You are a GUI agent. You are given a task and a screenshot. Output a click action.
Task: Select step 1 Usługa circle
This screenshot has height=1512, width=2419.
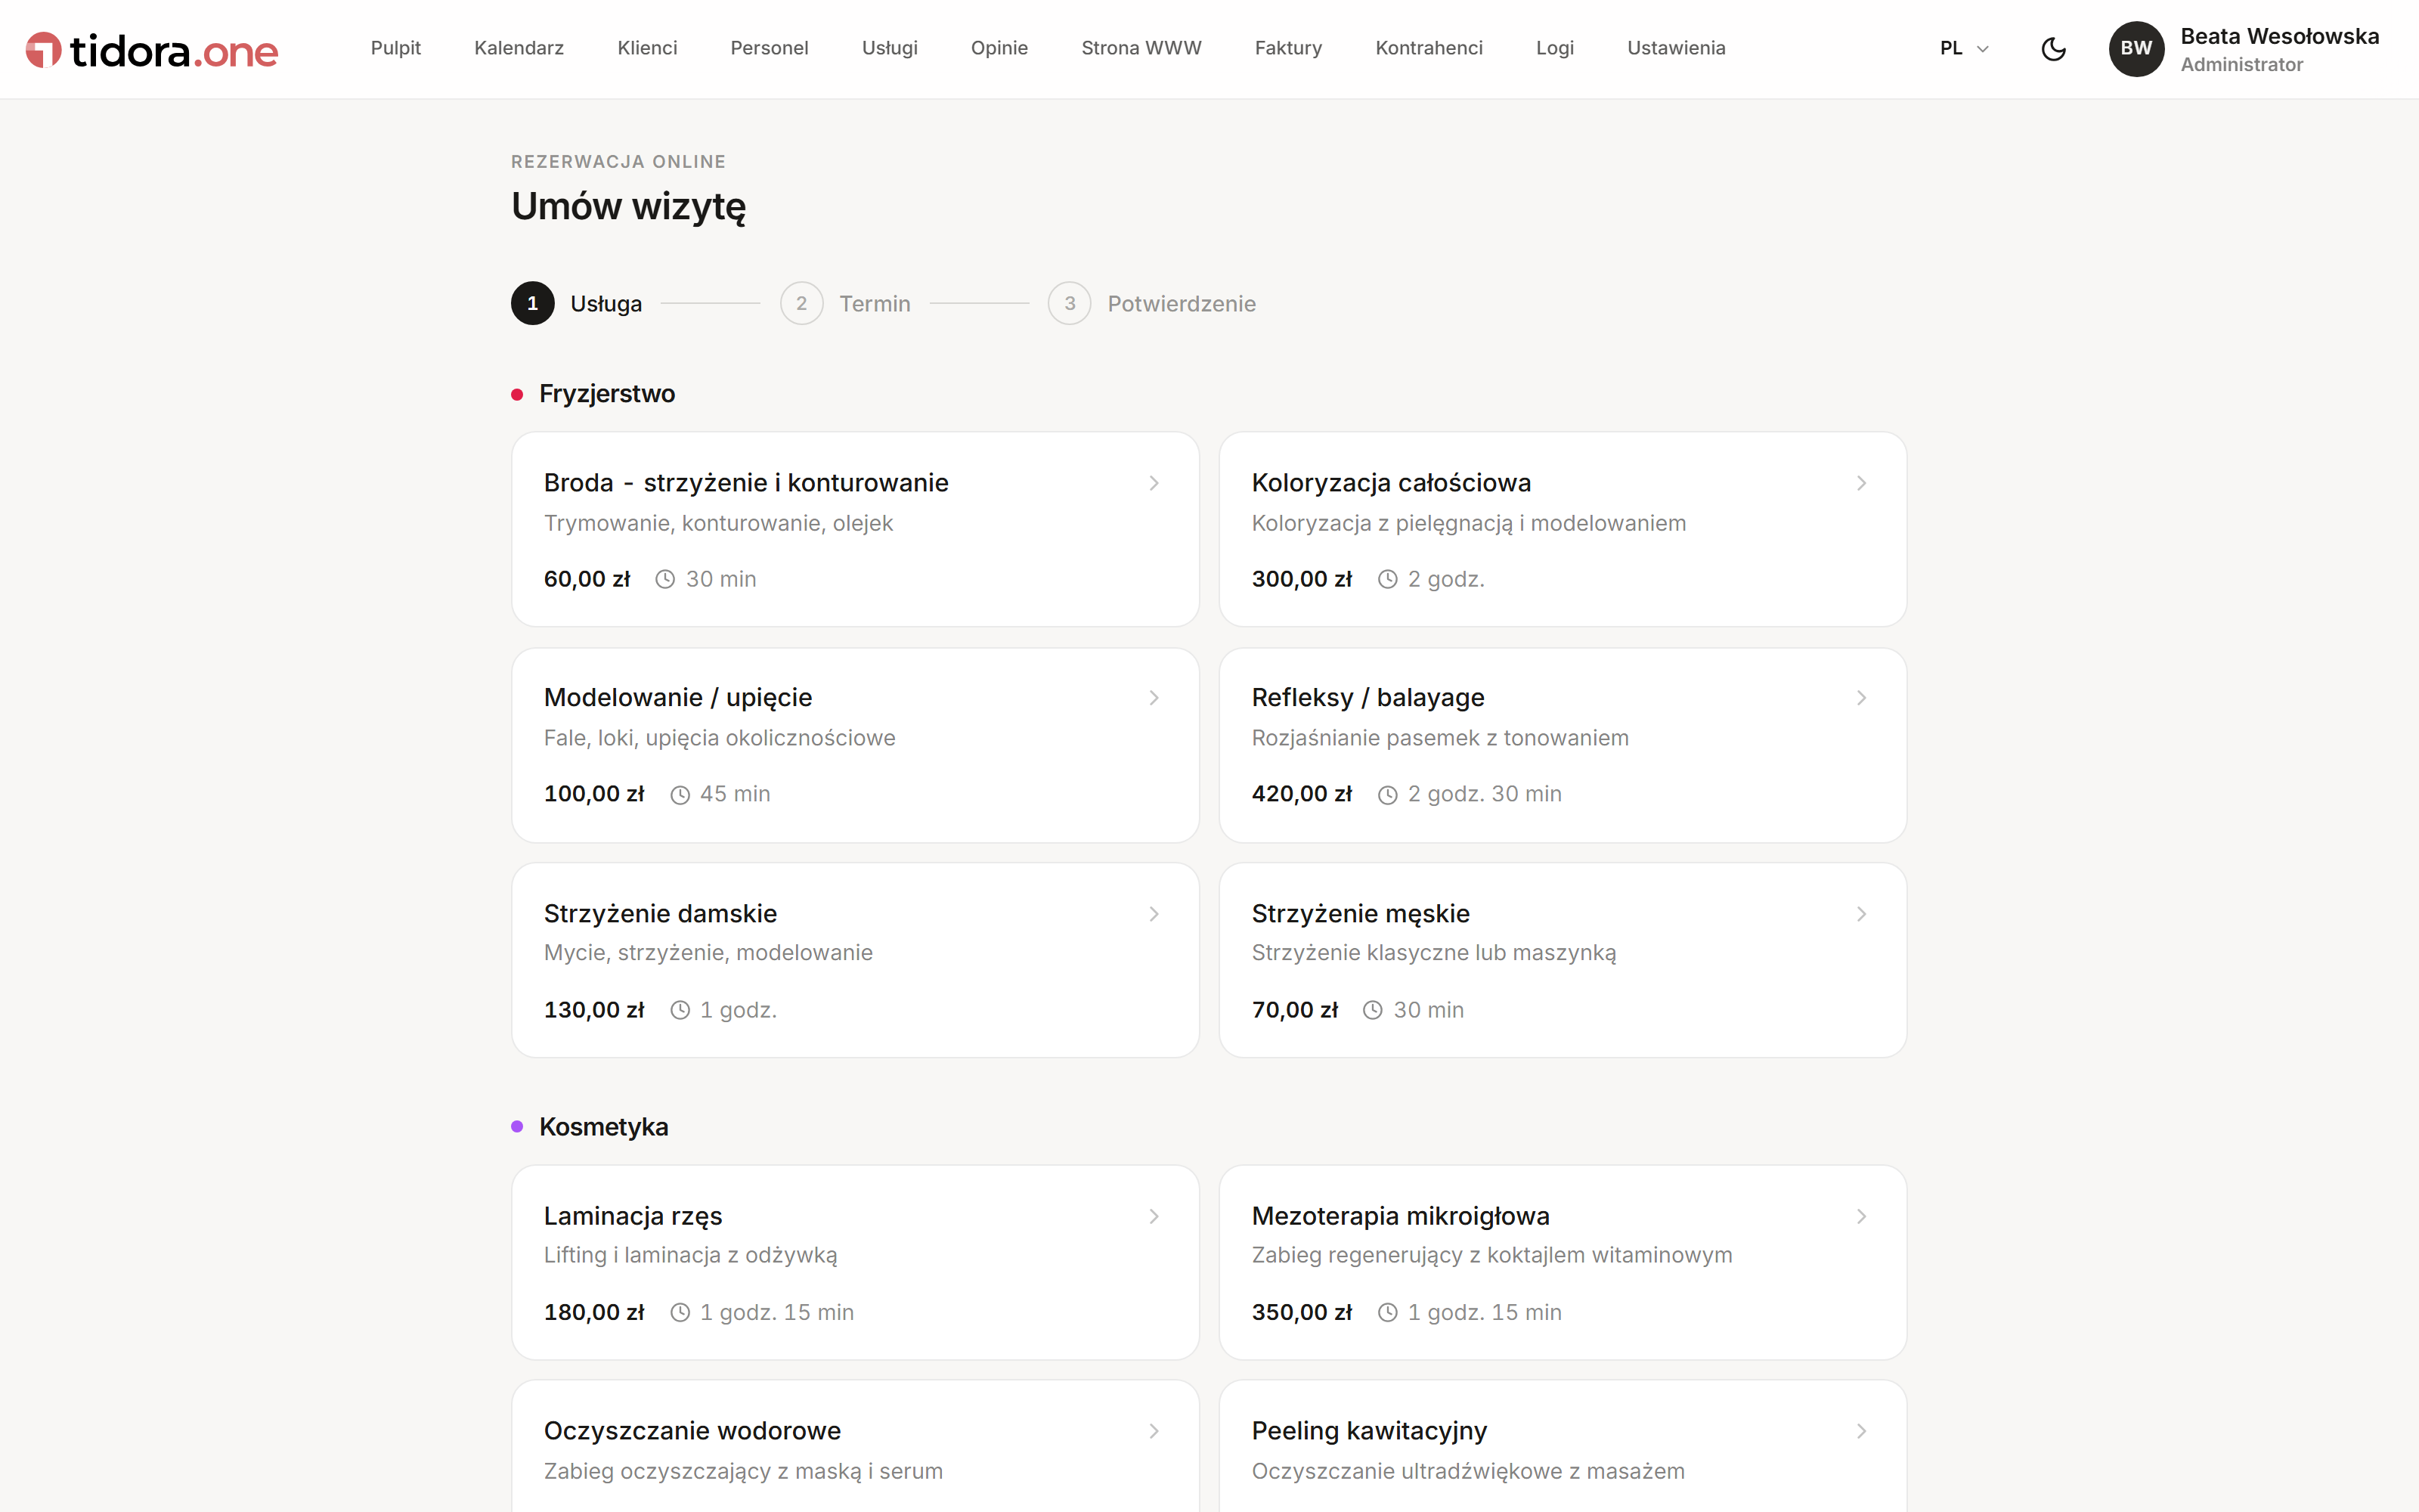pos(533,303)
